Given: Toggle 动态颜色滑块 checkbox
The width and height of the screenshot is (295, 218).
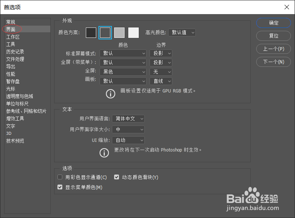Looking at the screenshot, I should tap(116, 177).
